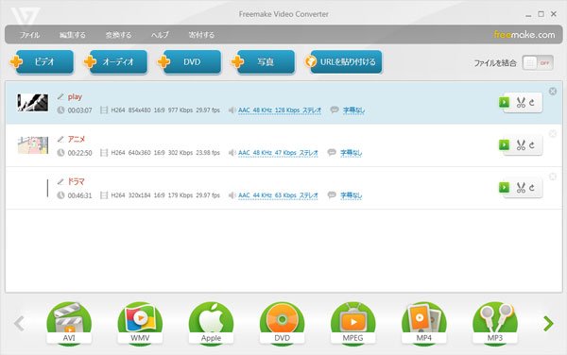Play the アニメ video preview
The image size is (567, 355).
[x=504, y=144]
